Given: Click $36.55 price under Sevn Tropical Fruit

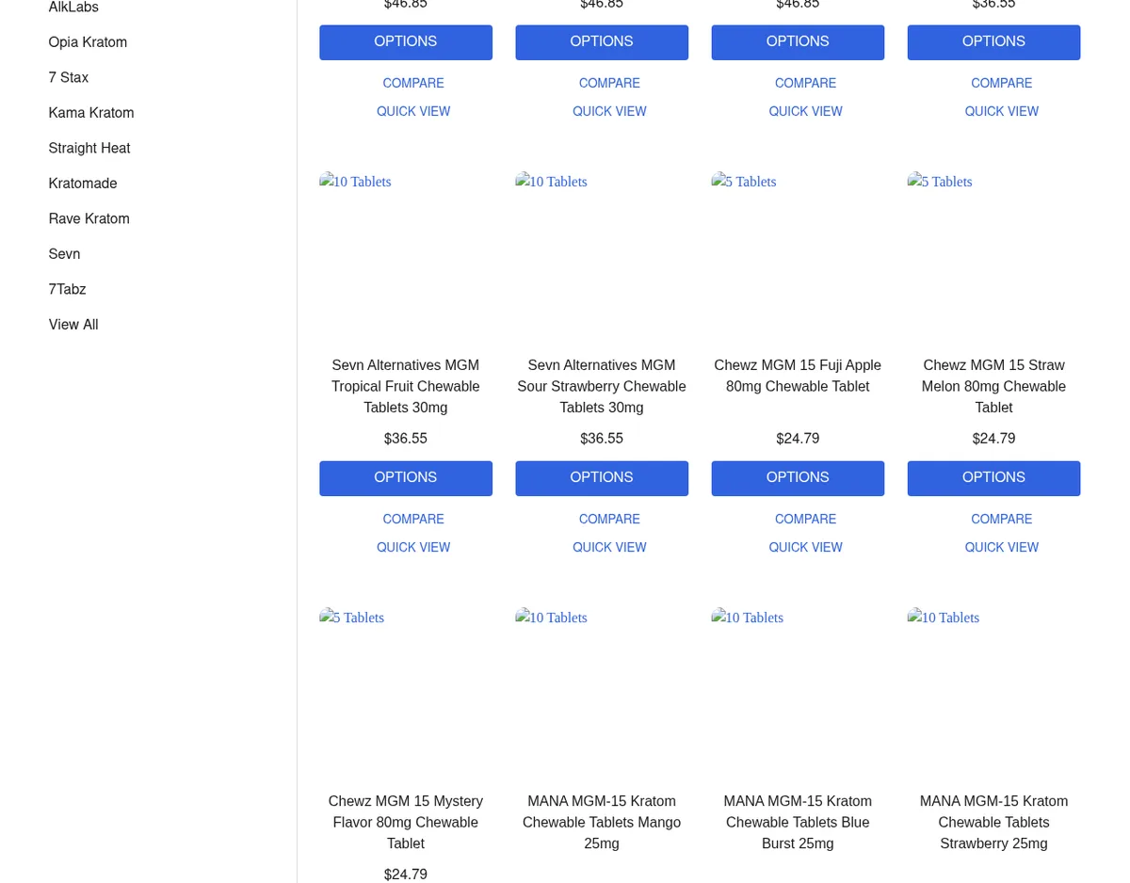Looking at the screenshot, I should click(406, 439).
